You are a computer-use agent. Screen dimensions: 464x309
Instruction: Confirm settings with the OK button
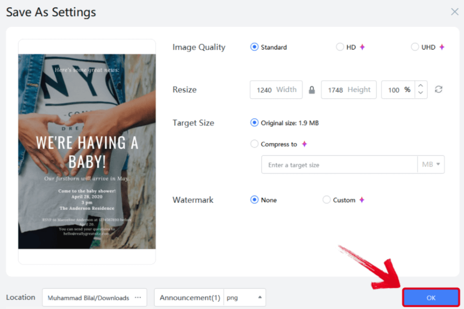point(430,298)
